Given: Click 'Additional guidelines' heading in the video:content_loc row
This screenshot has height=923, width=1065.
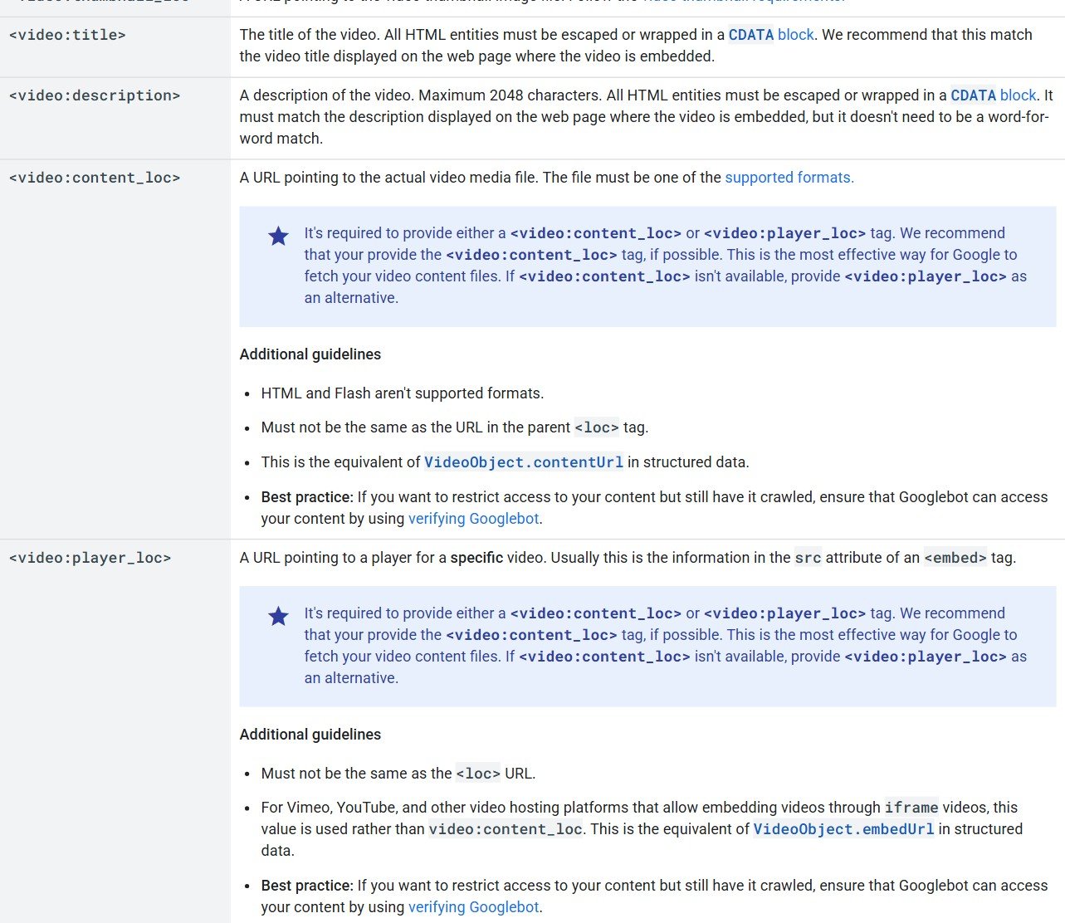Looking at the screenshot, I should click(x=310, y=354).
